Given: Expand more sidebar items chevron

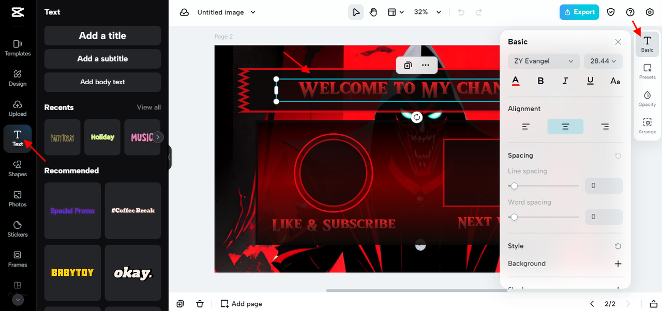Looking at the screenshot, I should click(x=18, y=300).
